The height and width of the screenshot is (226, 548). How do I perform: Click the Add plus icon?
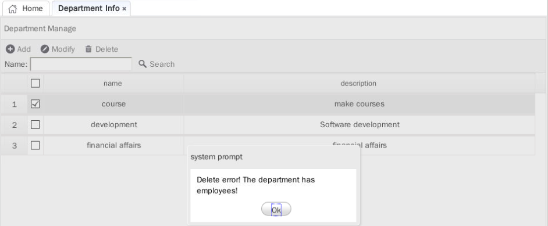(x=10, y=49)
